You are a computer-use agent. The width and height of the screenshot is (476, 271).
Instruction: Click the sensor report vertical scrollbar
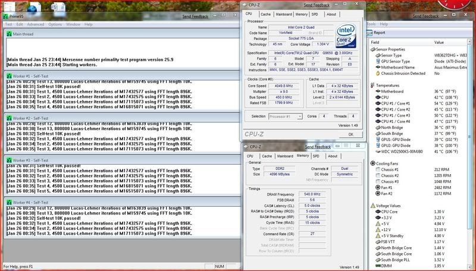[469, 155]
